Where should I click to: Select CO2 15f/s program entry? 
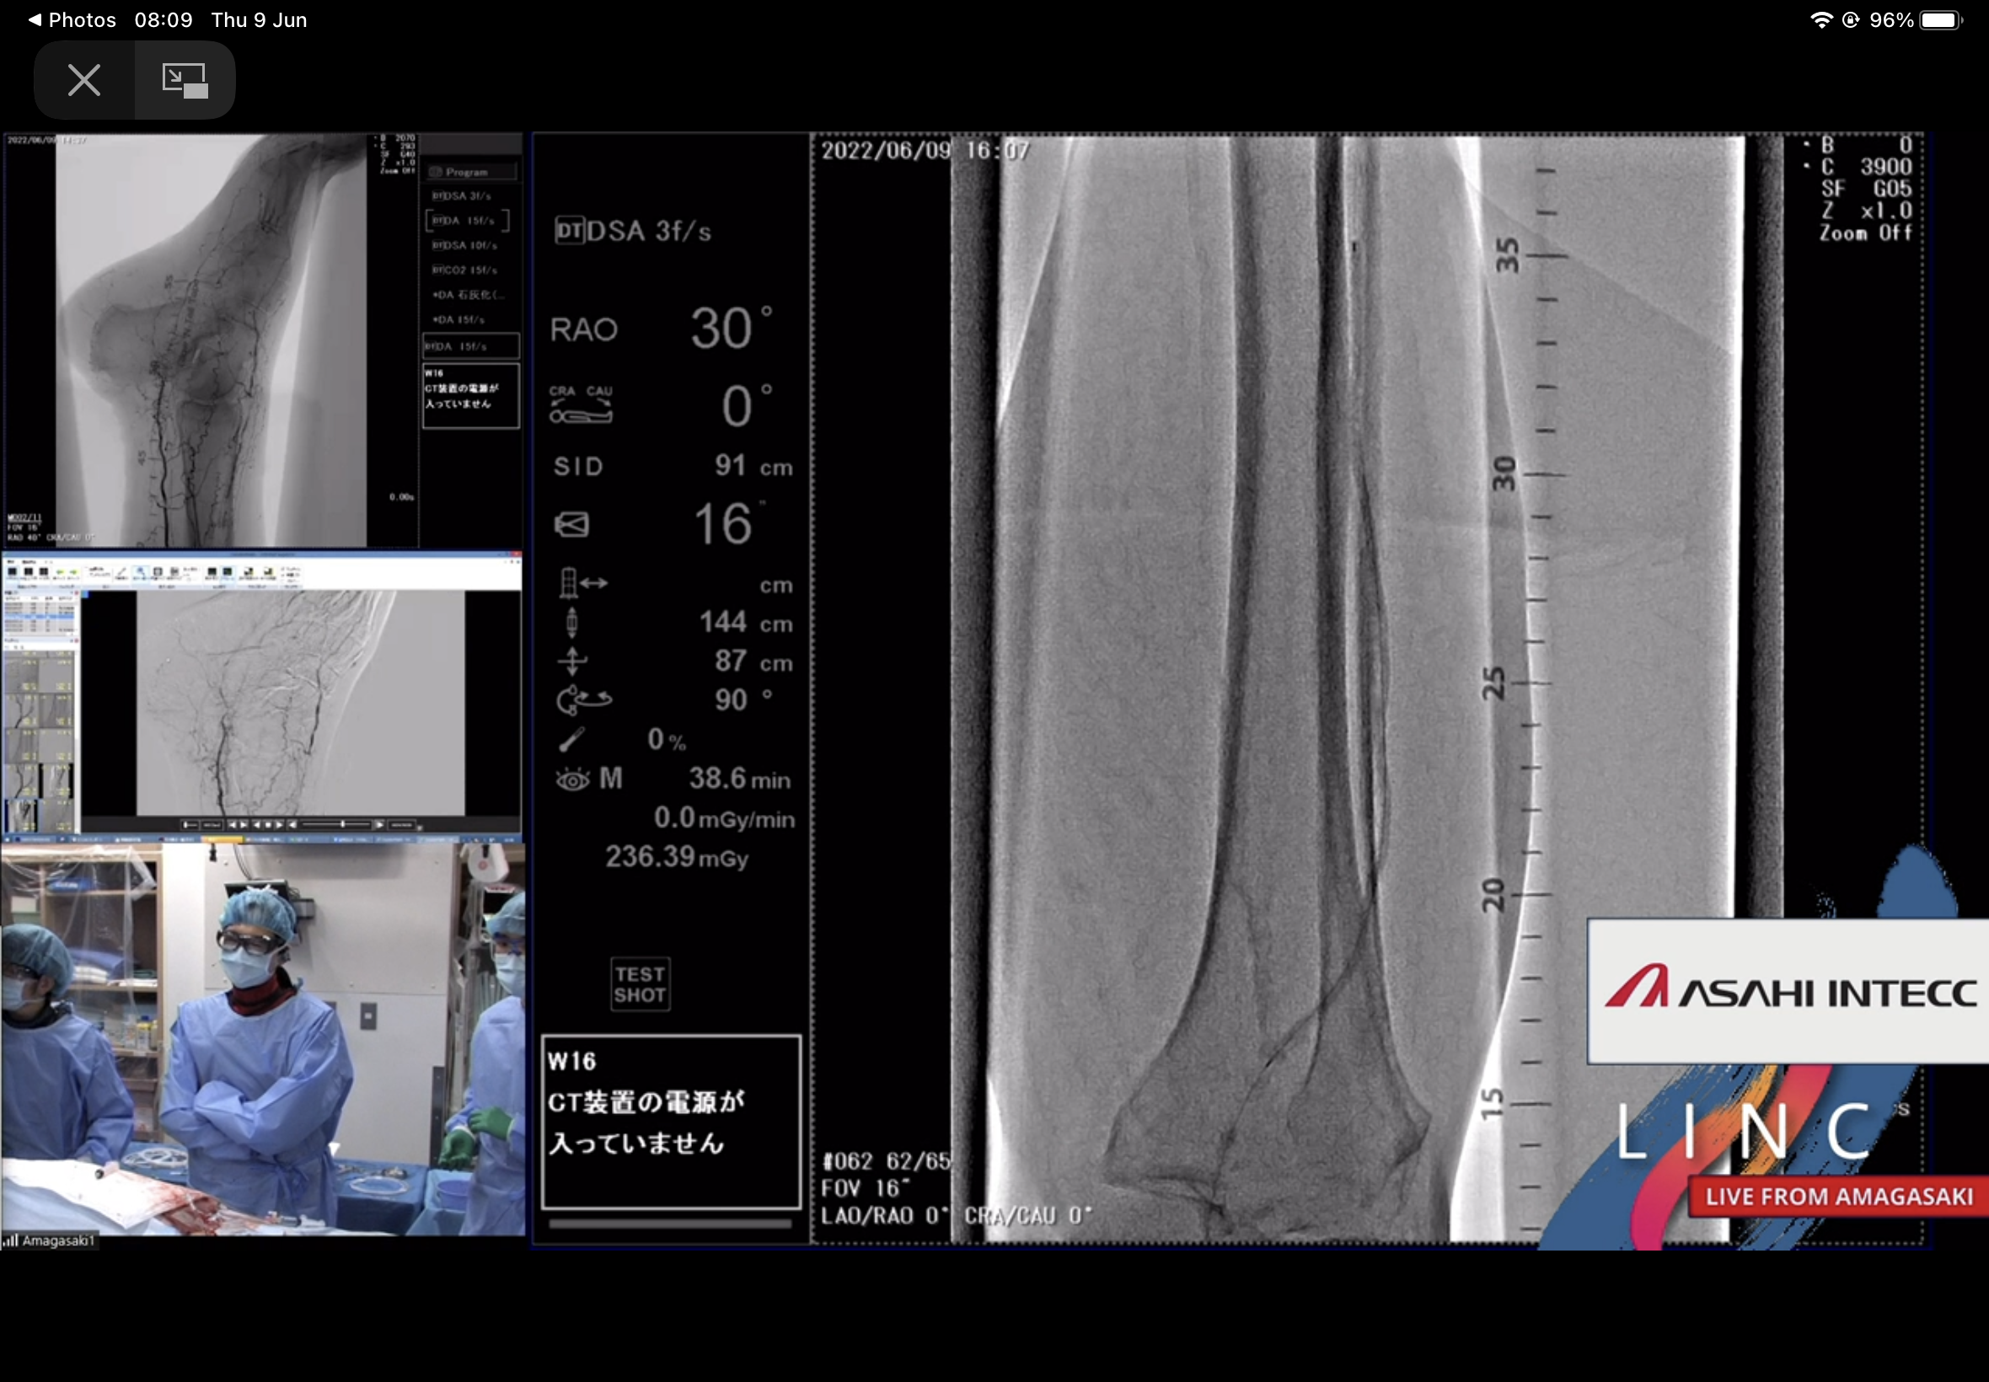pos(465,270)
